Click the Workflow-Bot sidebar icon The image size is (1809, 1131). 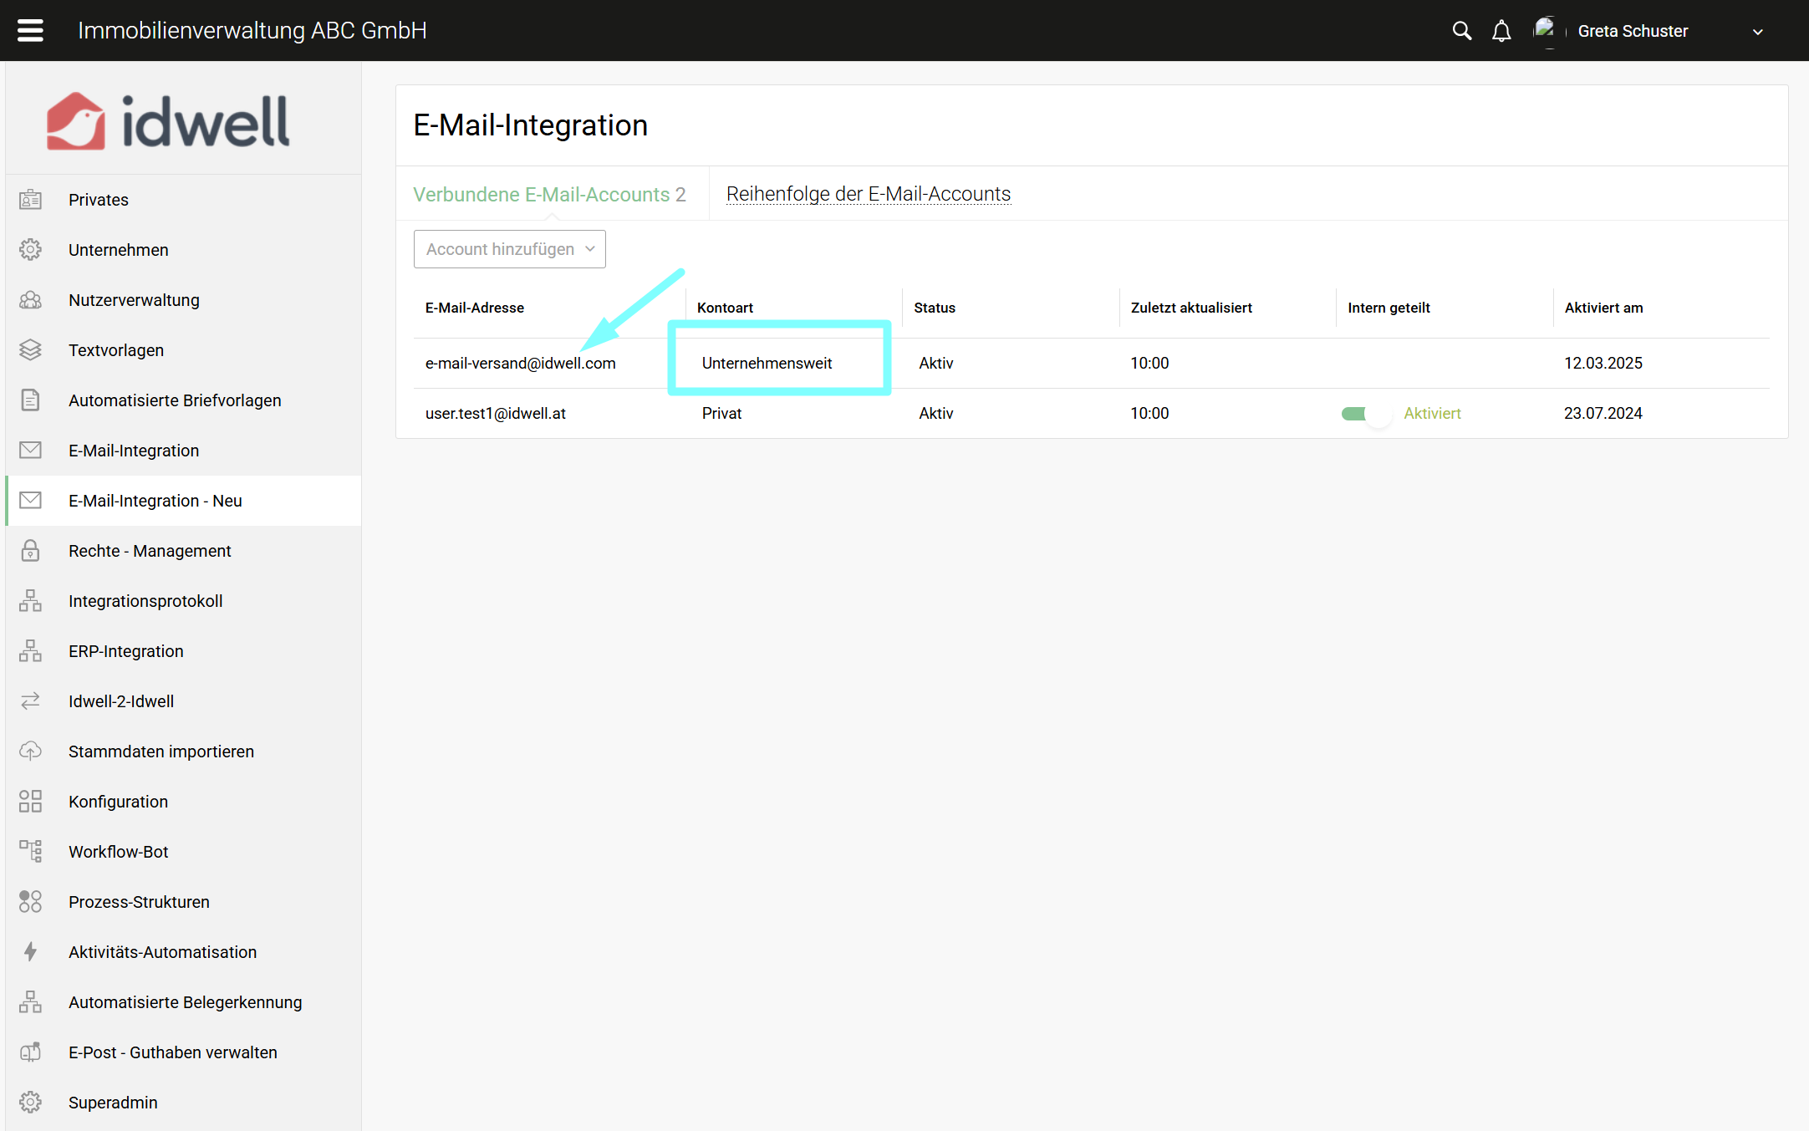(x=30, y=851)
